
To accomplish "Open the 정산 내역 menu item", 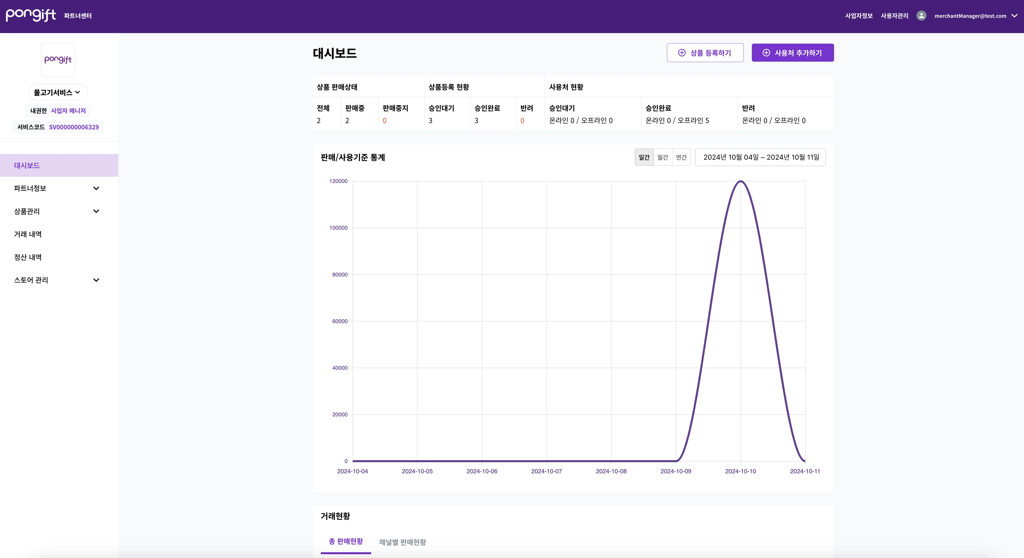I will [x=28, y=257].
